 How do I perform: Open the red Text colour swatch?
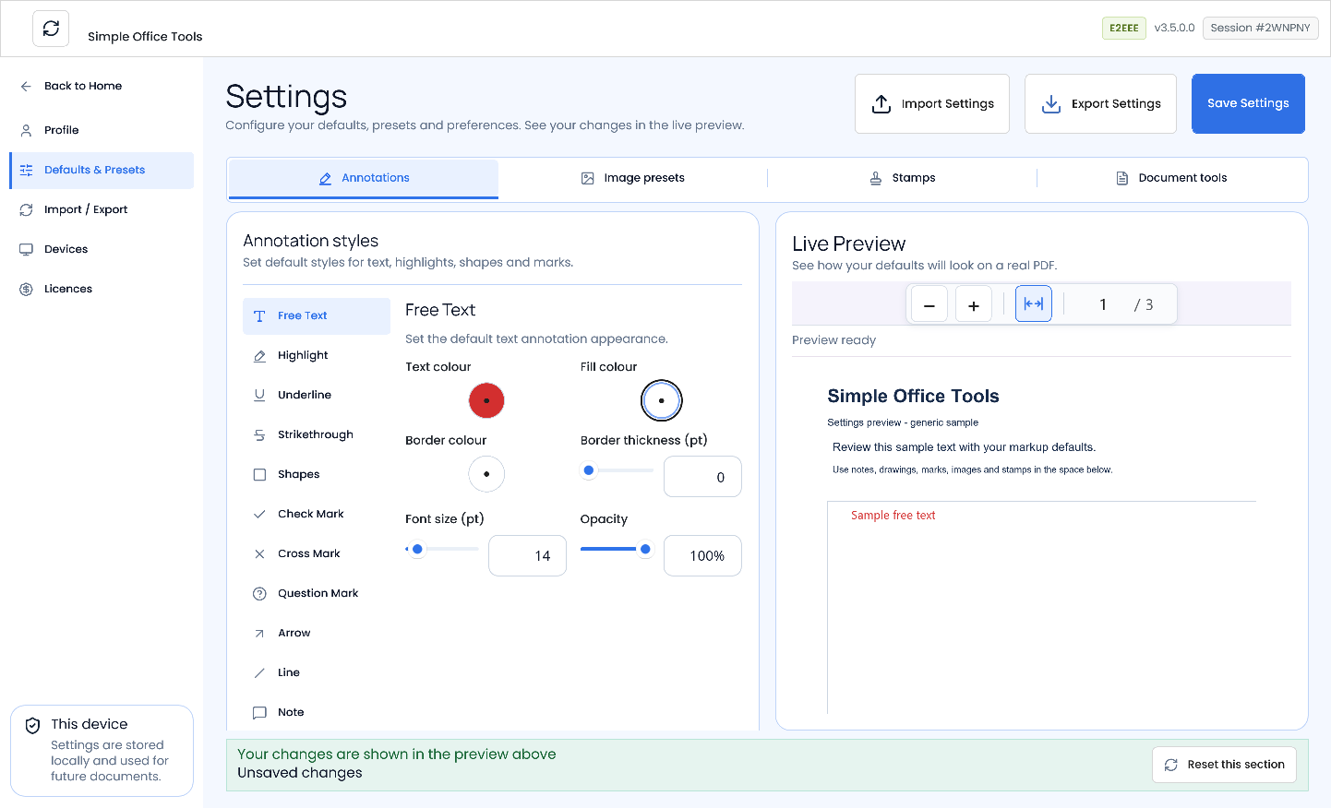486,400
